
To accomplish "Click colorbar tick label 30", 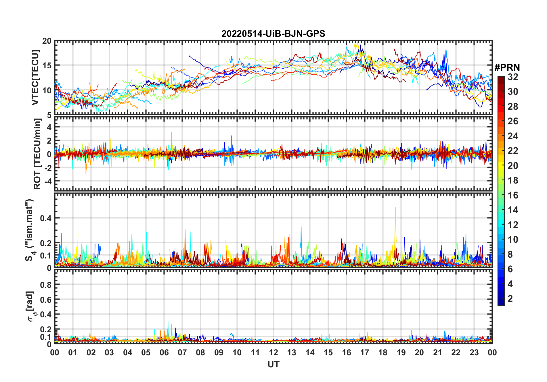I will [513, 92].
